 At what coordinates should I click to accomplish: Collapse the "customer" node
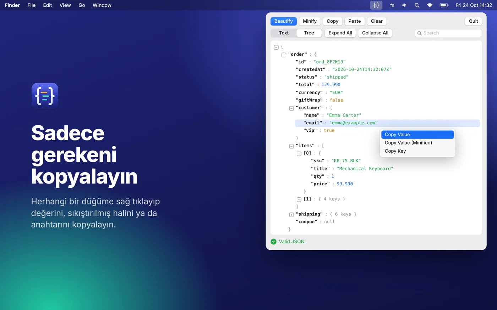click(291, 108)
